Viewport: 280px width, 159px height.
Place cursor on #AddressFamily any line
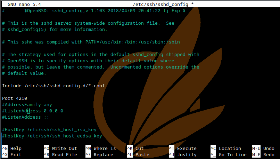click(27, 105)
